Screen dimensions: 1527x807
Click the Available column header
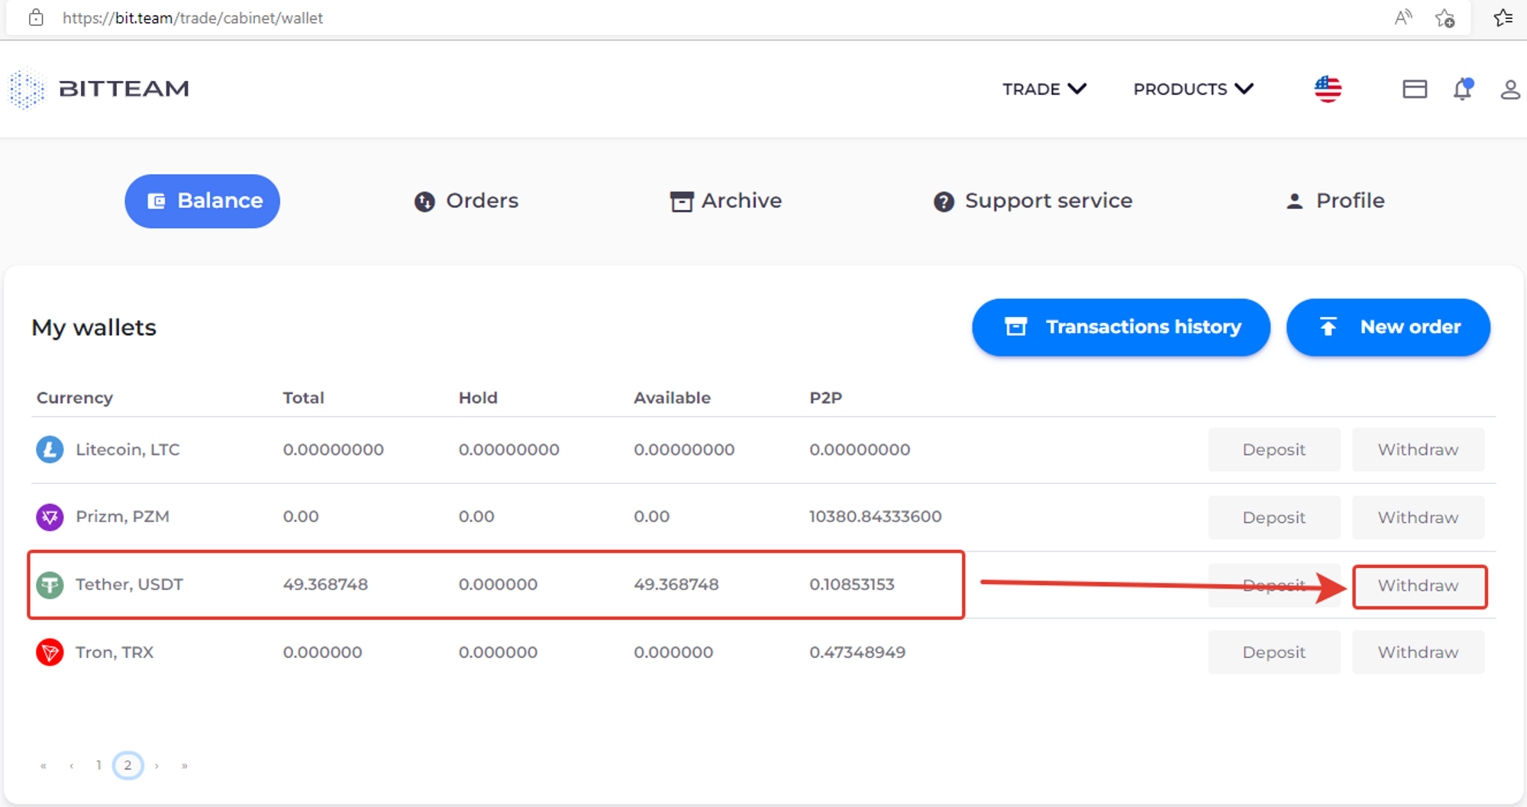click(672, 398)
